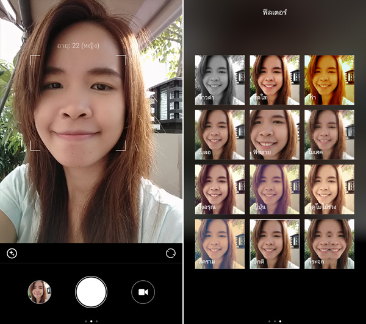
Task: Select the เบลอ blur filter
Action: 220,135
